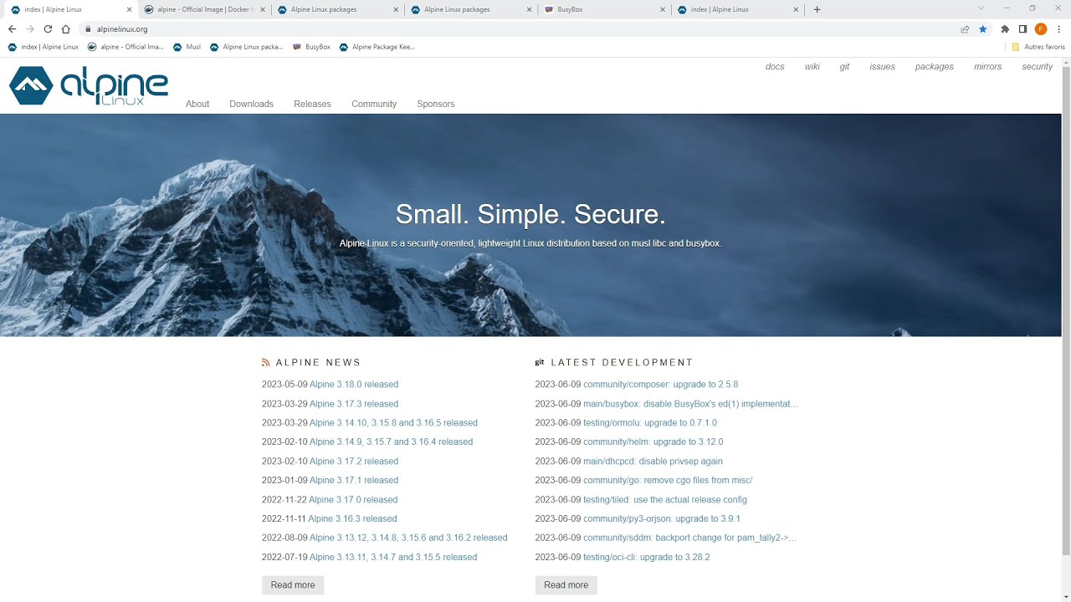Open the Releases menu item
The image size is (1071, 602).
312,104
